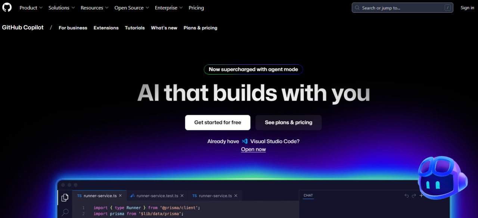Click the import prisma code line
The height and width of the screenshot is (218, 478).
click(138, 214)
